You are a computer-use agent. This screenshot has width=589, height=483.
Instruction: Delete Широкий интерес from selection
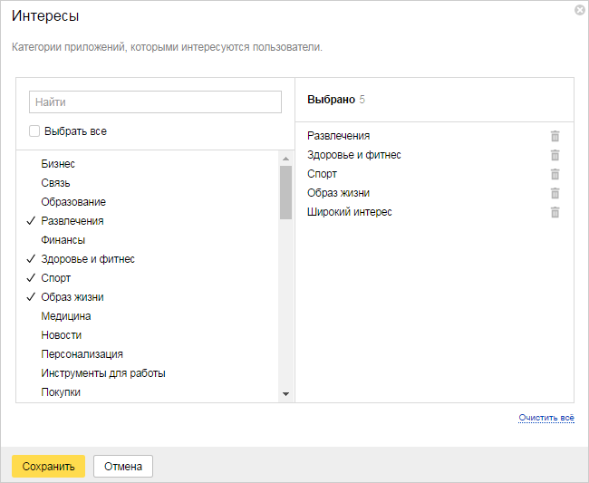click(555, 213)
